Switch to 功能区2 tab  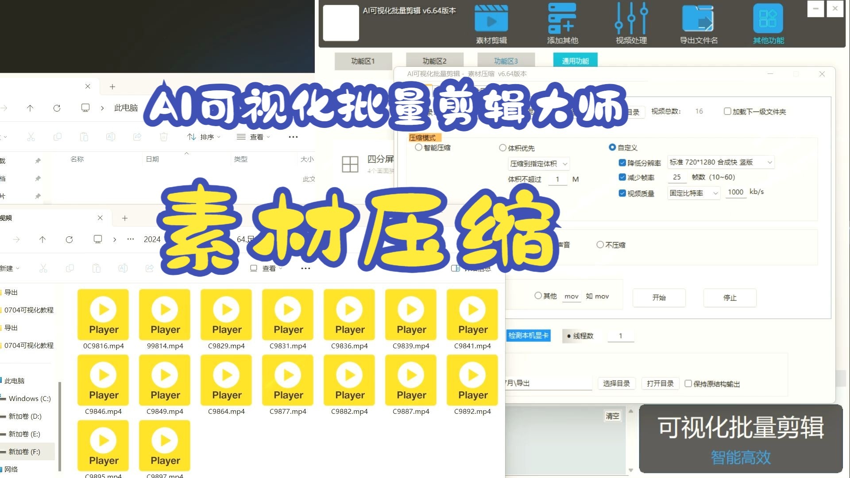pyautogui.click(x=435, y=61)
